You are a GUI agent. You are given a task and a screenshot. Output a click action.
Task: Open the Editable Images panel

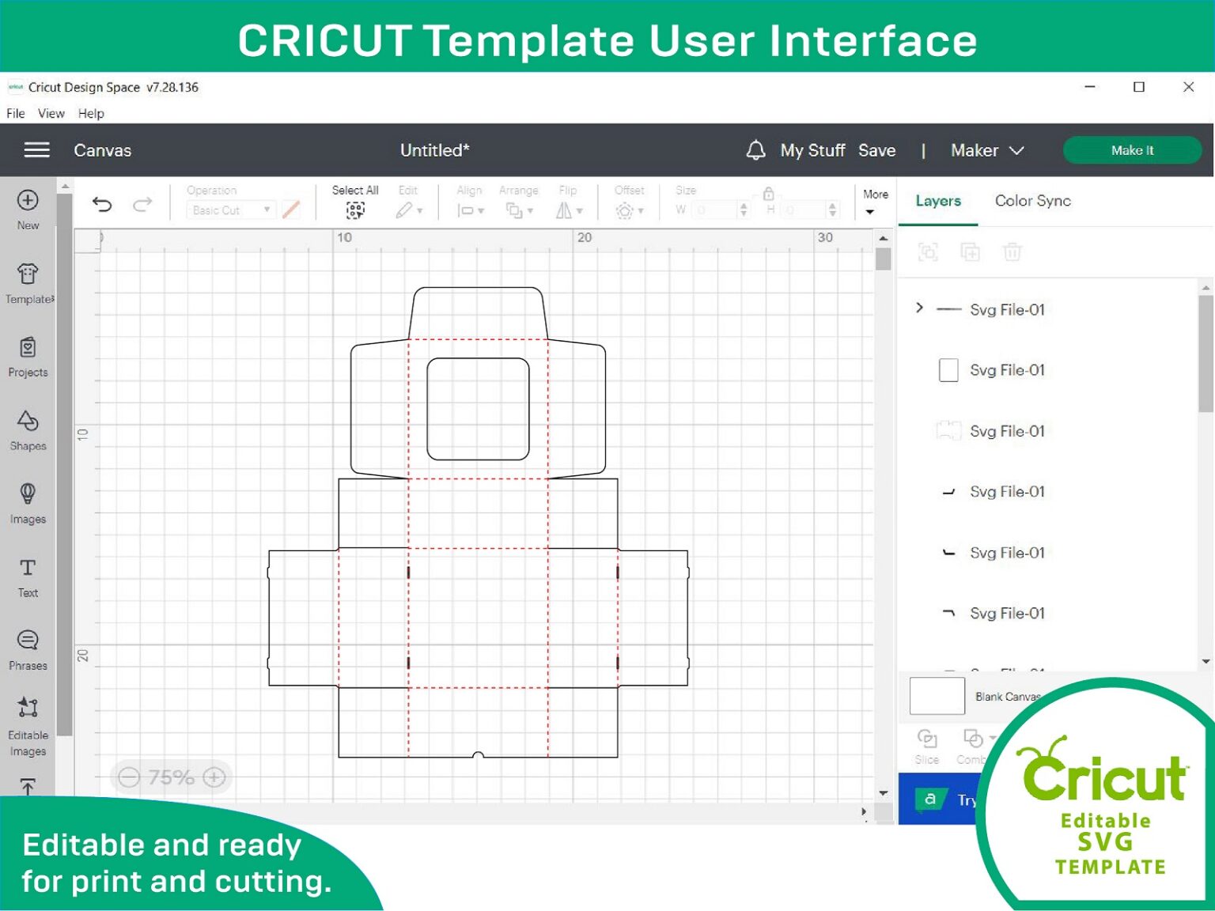coord(28,727)
